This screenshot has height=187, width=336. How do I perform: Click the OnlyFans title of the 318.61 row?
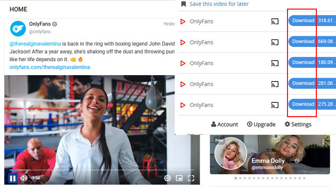click(x=202, y=22)
